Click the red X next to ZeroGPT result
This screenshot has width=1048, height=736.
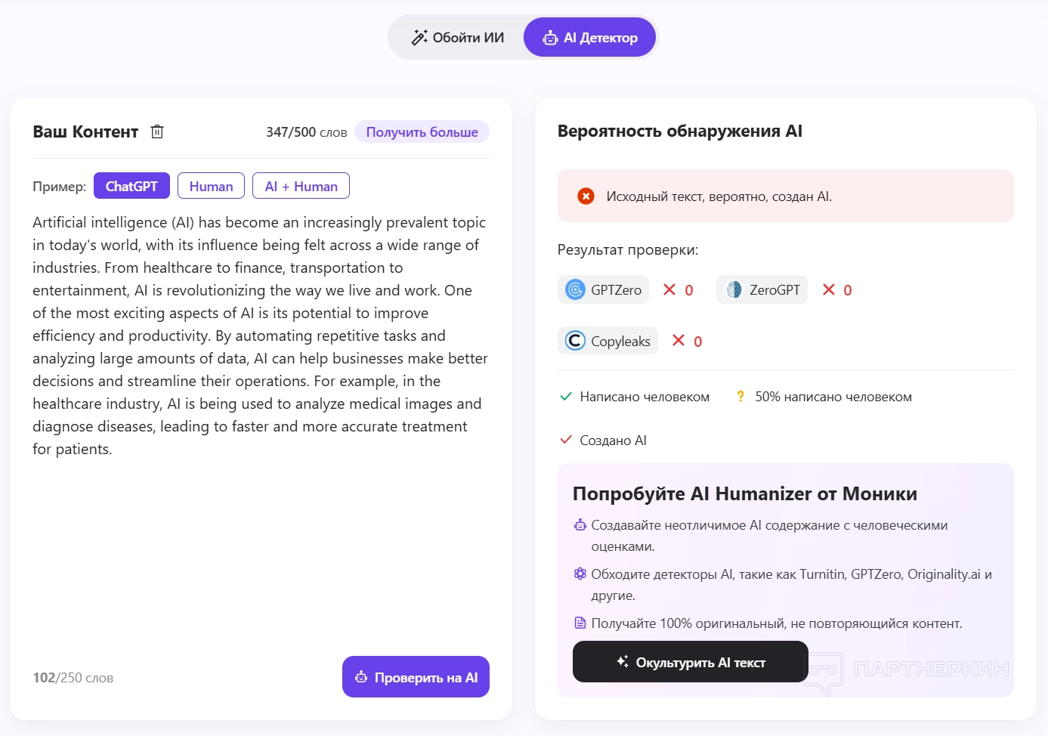click(829, 289)
